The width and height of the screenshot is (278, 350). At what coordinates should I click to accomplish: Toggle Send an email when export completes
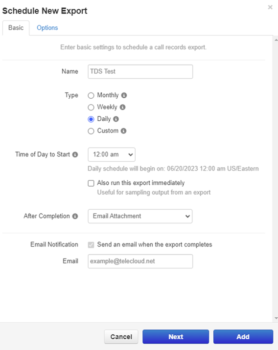coord(91,245)
